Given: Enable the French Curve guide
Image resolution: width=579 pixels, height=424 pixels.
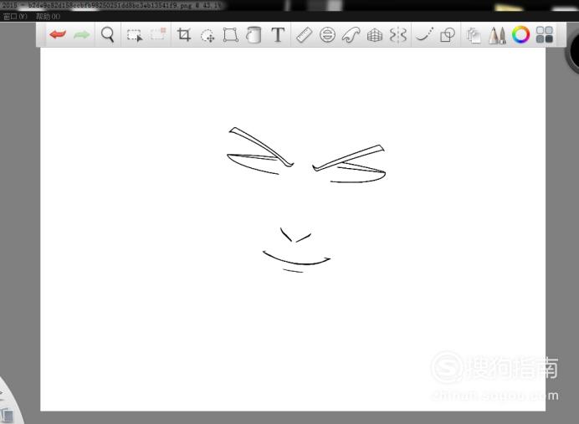Looking at the screenshot, I should click(x=351, y=35).
